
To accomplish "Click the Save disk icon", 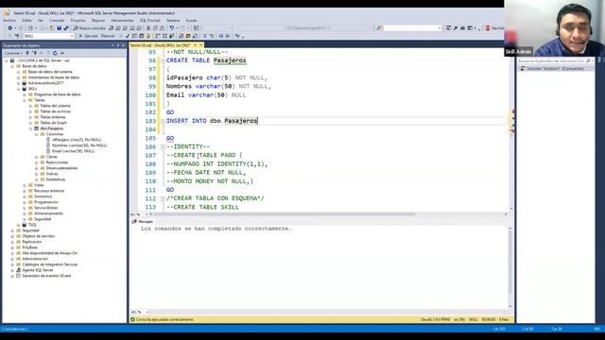I will tap(59, 28).
